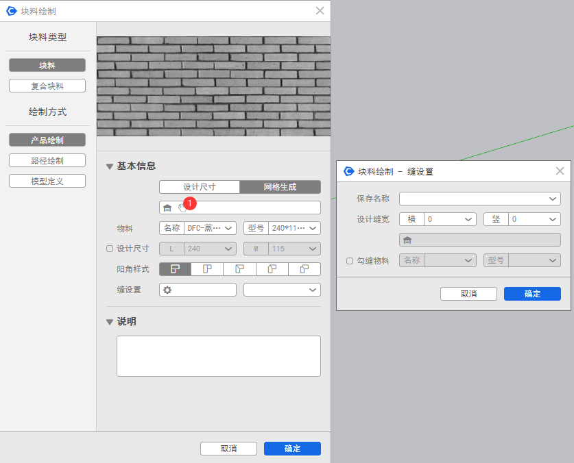
Task: Select the second 阳角样式 corner style icon
Action: (207, 269)
